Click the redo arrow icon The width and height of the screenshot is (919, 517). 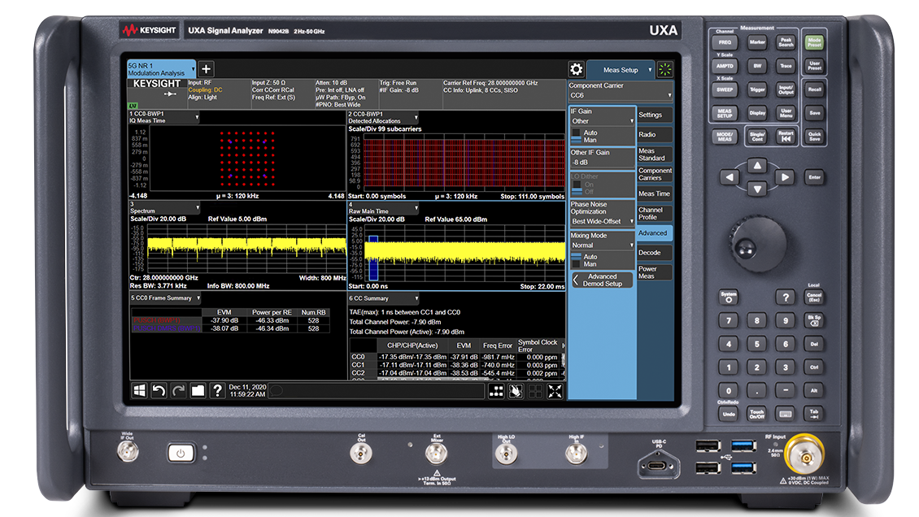[178, 390]
